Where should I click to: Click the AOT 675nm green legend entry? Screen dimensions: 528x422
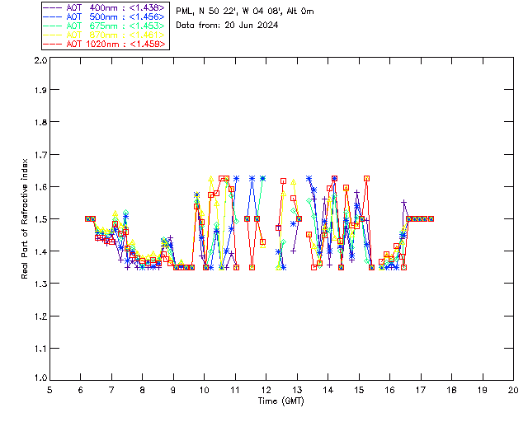coord(104,26)
